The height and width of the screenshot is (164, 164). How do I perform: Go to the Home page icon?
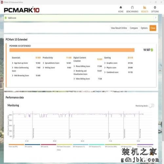click(x=121, y=8)
